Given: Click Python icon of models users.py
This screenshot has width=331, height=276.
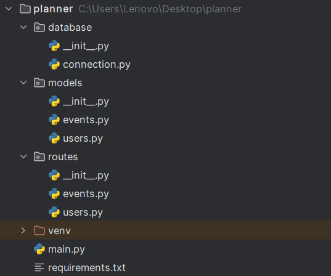Looking at the screenshot, I should point(54,138).
